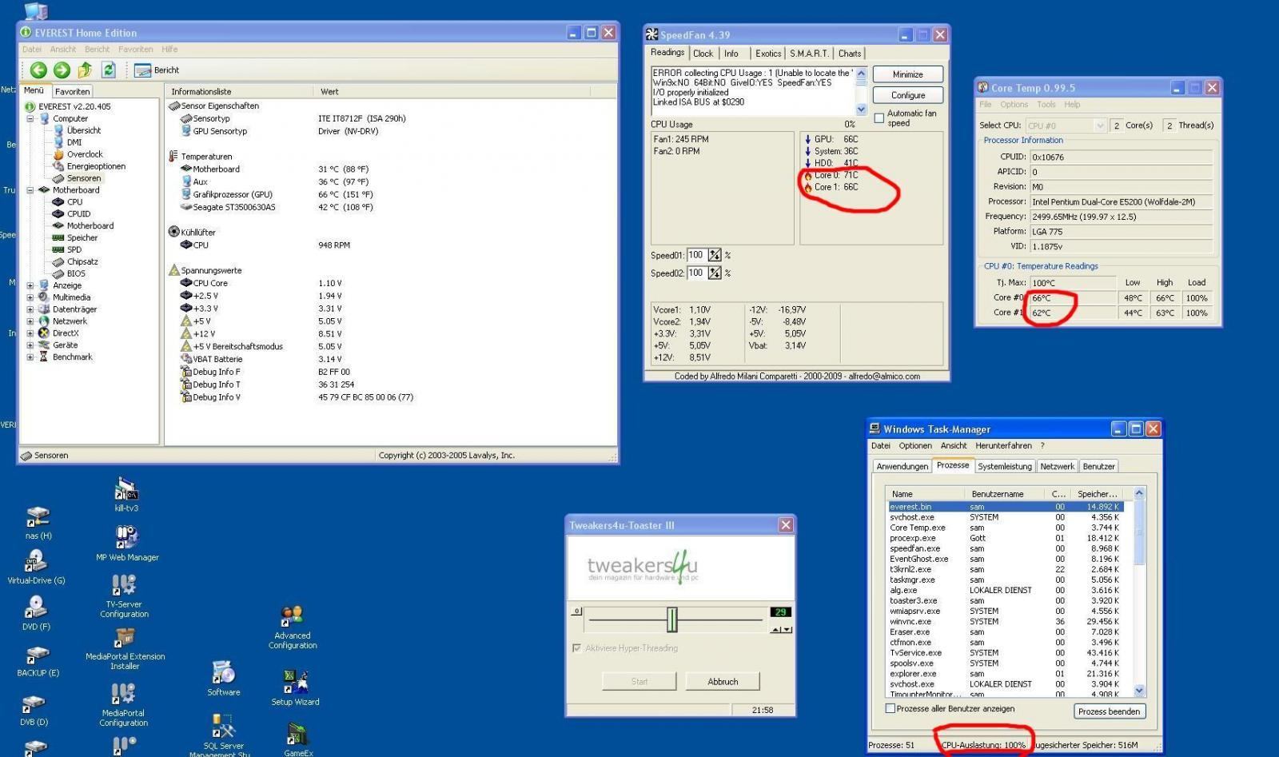This screenshot has width=1279, height=757.
Task: Toggle Prozesse aller Benutzer anzeigen checkbox
Action: click(x=890, y=708)
